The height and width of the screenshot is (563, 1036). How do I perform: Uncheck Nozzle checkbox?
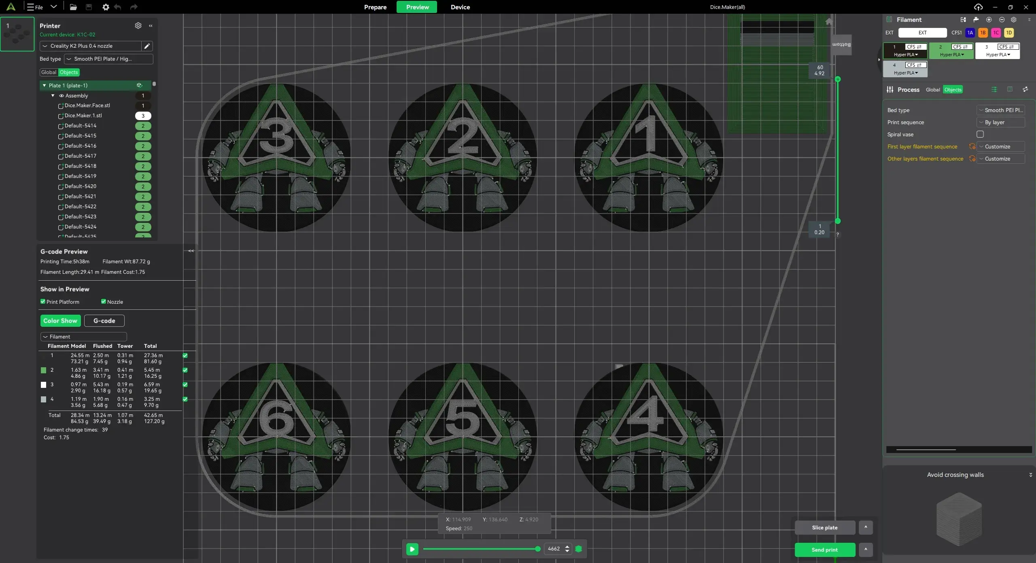pos(104,301)
